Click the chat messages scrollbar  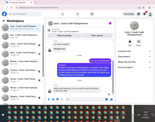pos(113,77)
